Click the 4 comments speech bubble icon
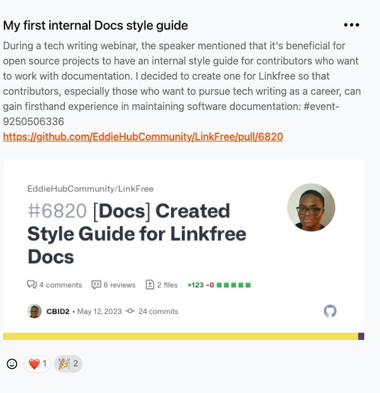380x393 pixels. (32, 285)
